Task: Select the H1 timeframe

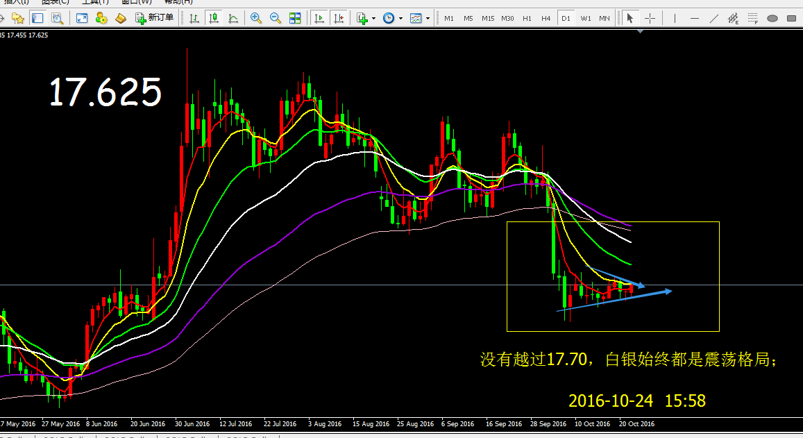Action: point(527,19)
